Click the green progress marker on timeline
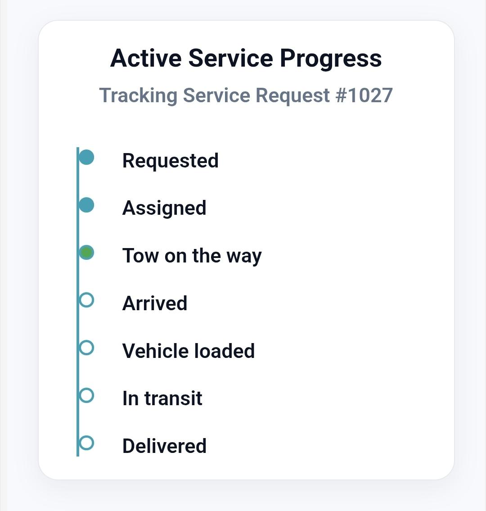Screen dimensions: 486x511 (x=86, y=252)
